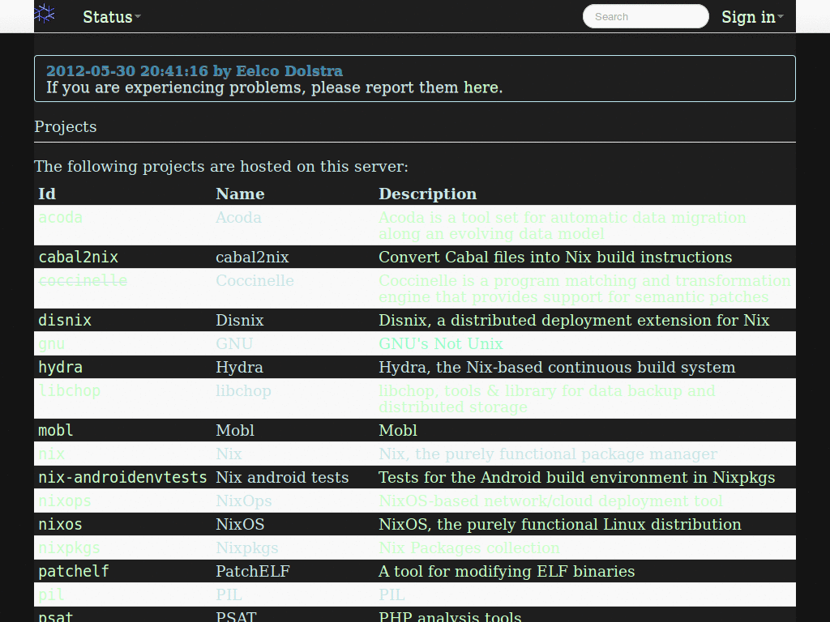
Task: Open the nixos project id link
Action: tap(60, 524)
